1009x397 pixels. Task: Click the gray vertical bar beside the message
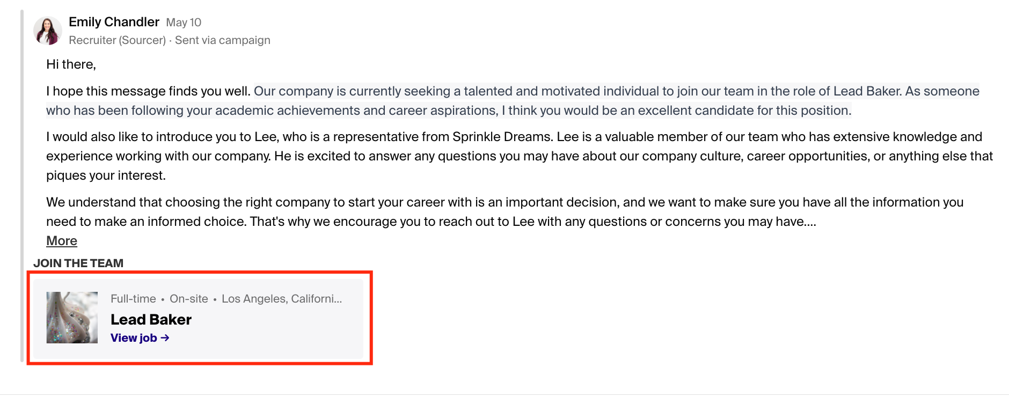22,186
